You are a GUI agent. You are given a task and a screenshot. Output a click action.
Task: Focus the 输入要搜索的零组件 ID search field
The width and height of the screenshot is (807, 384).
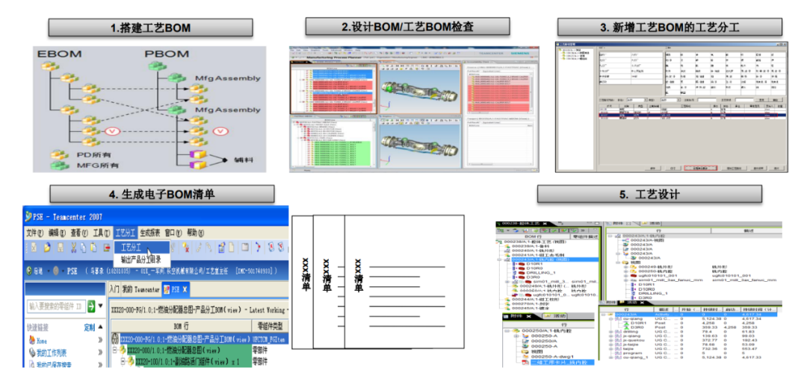click(56, 306)
